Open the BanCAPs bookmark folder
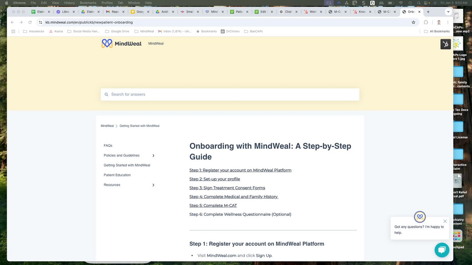 click(x=253, y=31)
